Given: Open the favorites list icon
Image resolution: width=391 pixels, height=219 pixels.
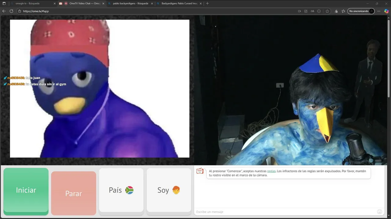Looking at the screenshot, I should click(343, 11).
